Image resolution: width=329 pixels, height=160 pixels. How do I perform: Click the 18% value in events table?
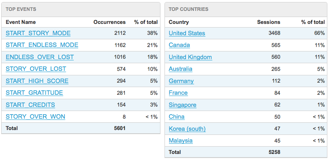(x=152, y=57)
